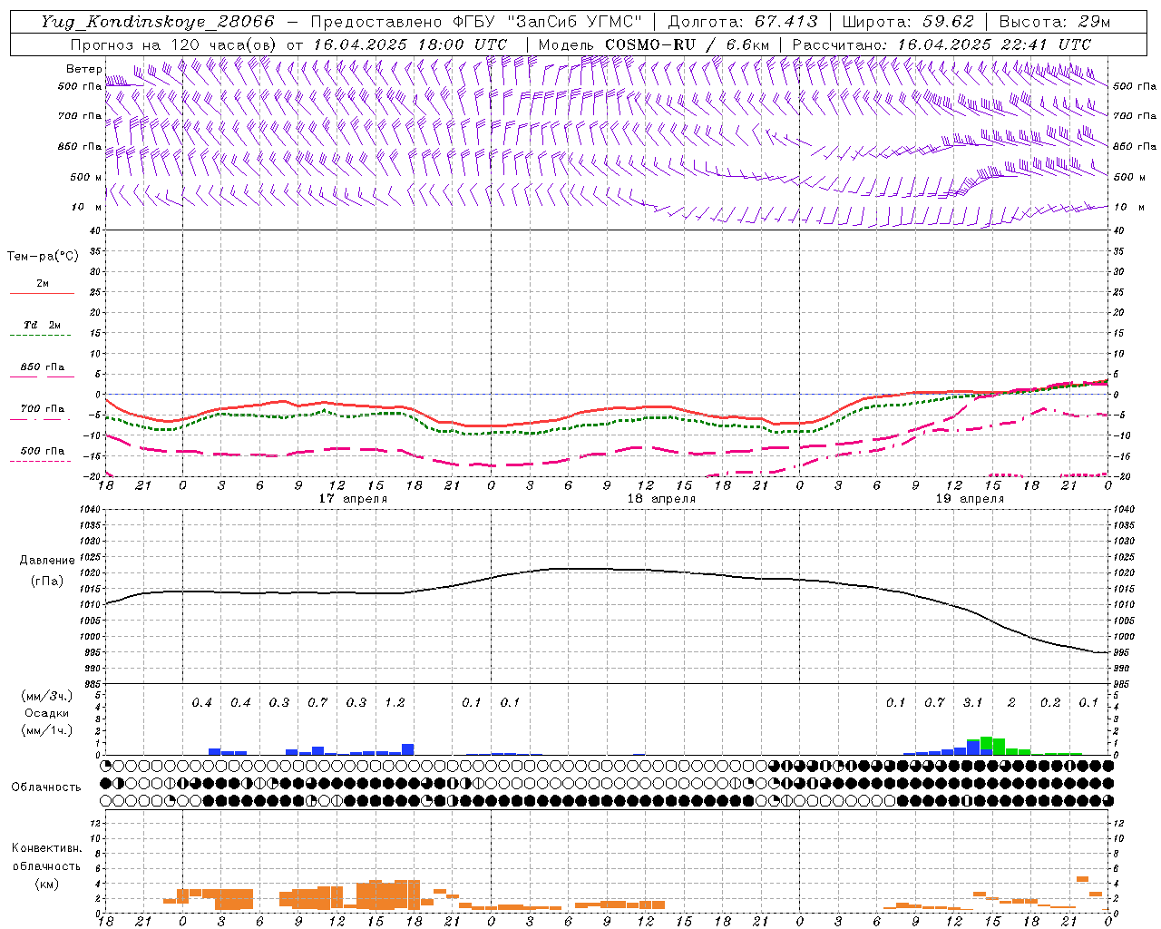Screen dimensions: 1161x929
Task: Click the 700 гПа temperature legend entry
Action: point(43,409)
